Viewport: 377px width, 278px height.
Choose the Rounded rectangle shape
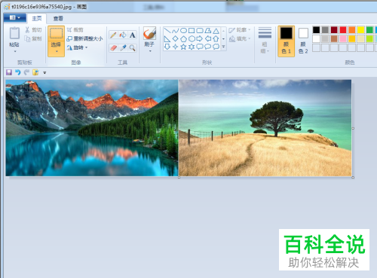200,31
